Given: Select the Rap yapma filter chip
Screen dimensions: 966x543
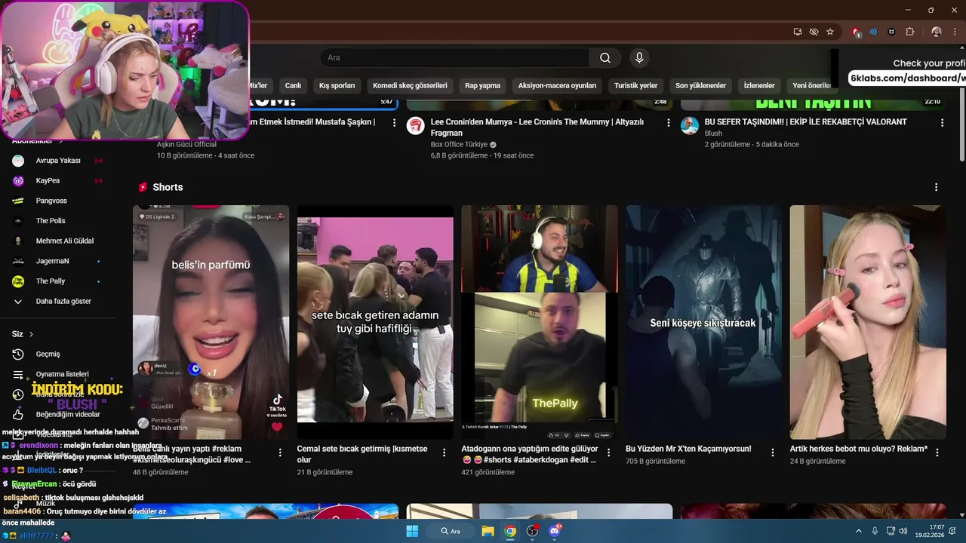Looking at the screenshot, I should point(482,85).
